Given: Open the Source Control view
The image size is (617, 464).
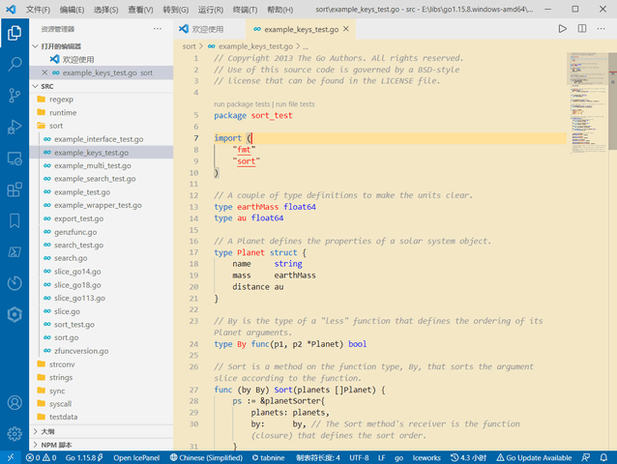Looking at the screenshot, I should (x=15, y=96).
